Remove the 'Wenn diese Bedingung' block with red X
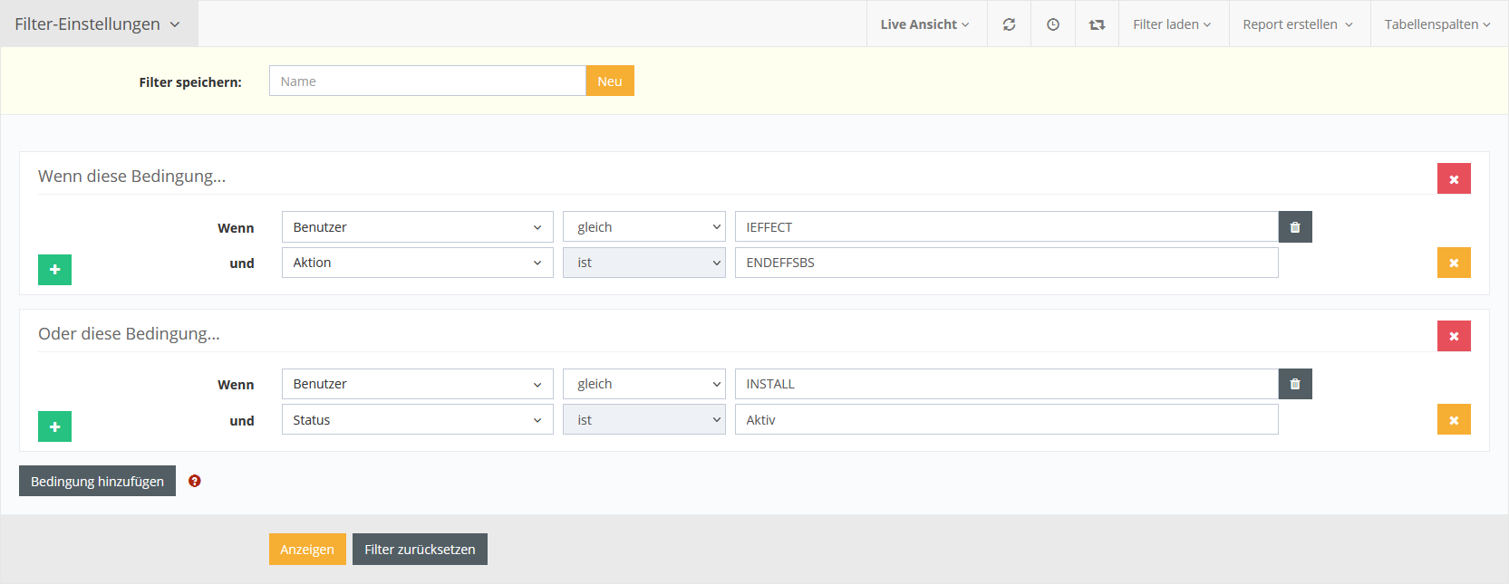This screenshot has width=1509, height=584. (1454, 179)
